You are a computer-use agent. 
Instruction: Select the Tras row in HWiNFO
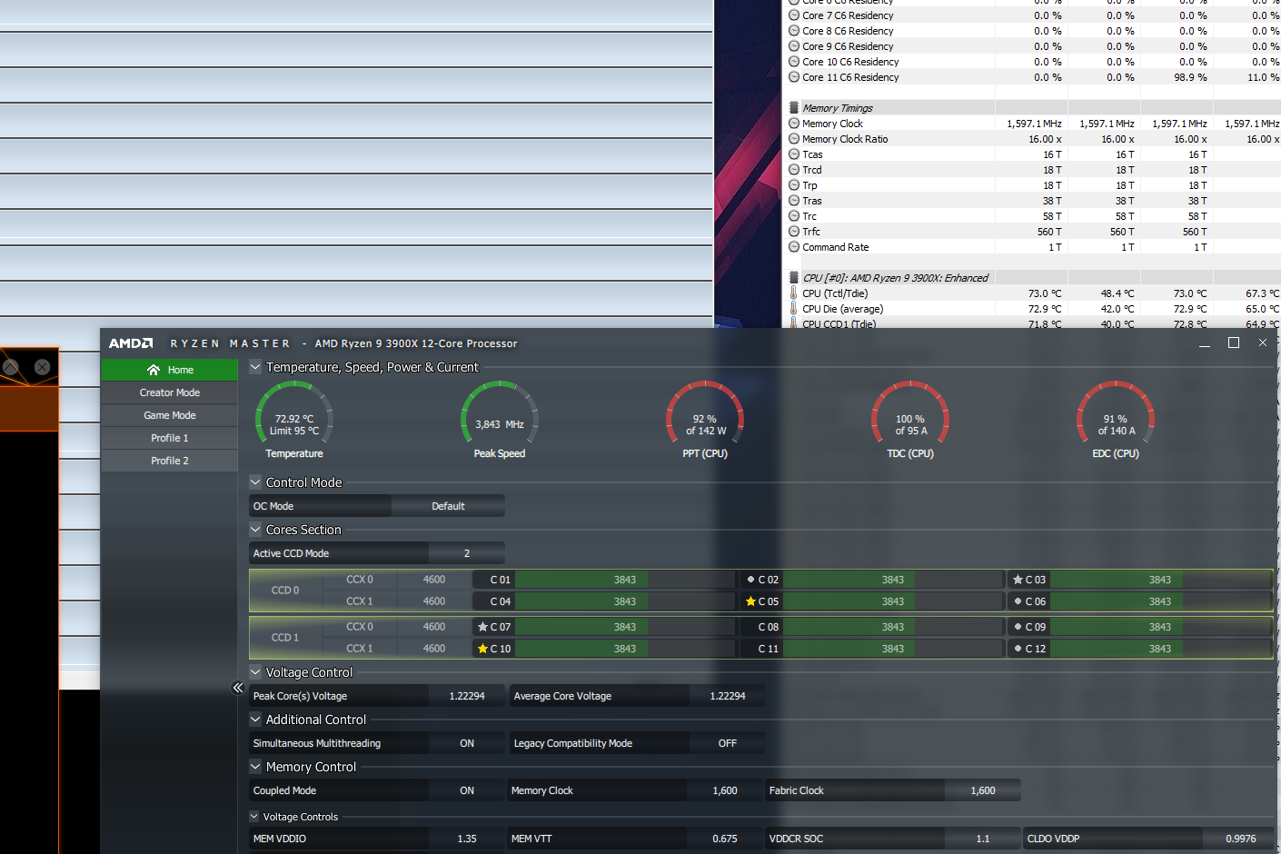pyautogui.click(x=1033, y=201)
